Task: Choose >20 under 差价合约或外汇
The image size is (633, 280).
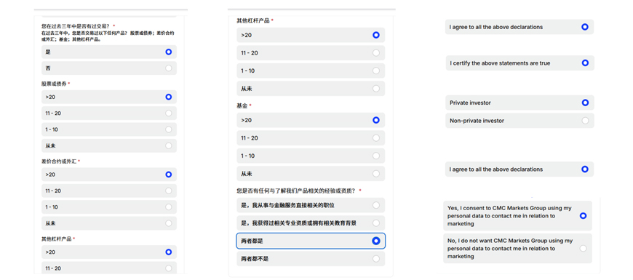Action: pyautogui.click(x=109, y=175)
